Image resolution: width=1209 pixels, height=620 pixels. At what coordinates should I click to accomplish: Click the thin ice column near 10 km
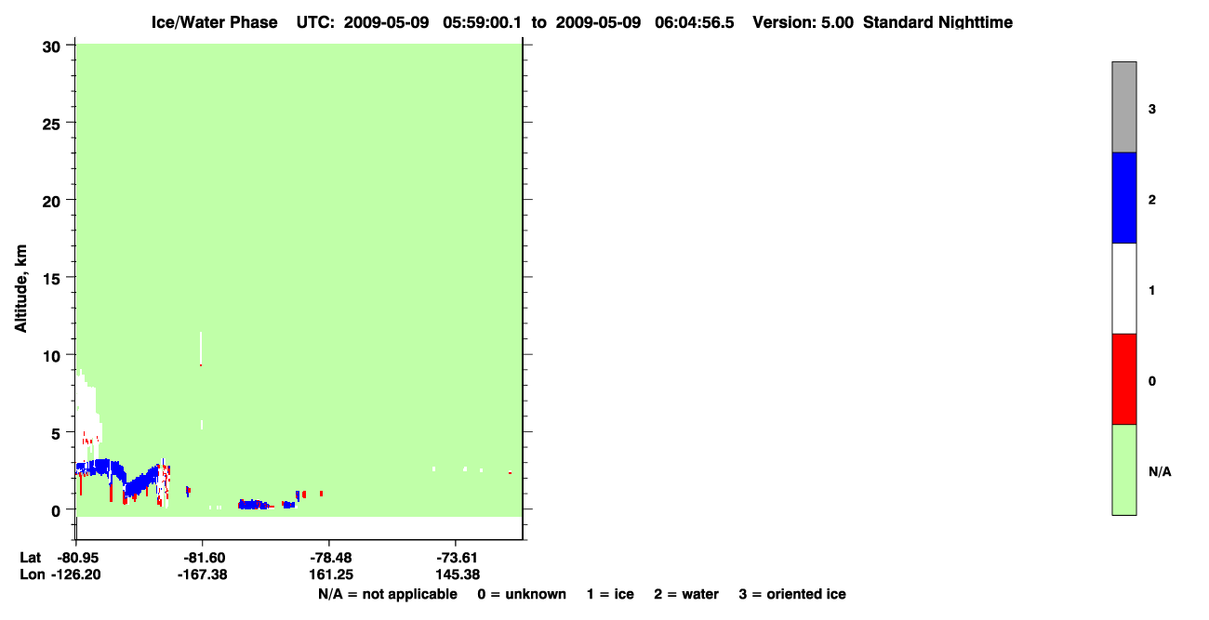pos(201,348)
